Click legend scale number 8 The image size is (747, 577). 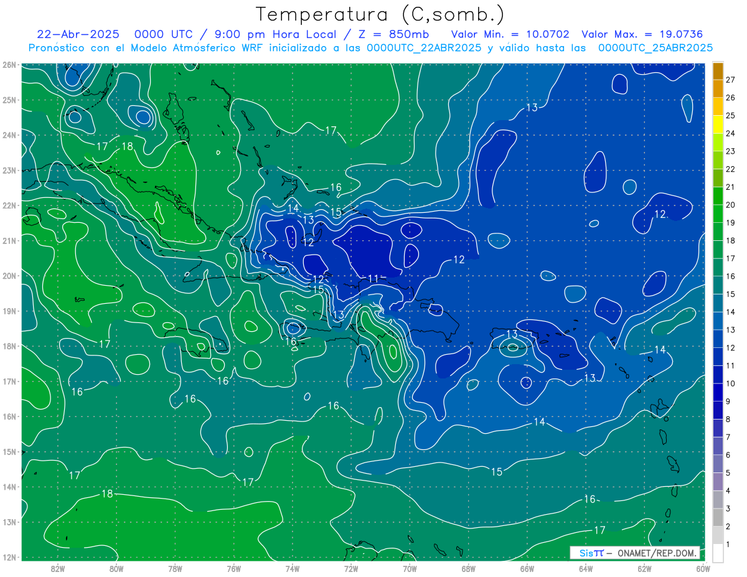point(728,420)
